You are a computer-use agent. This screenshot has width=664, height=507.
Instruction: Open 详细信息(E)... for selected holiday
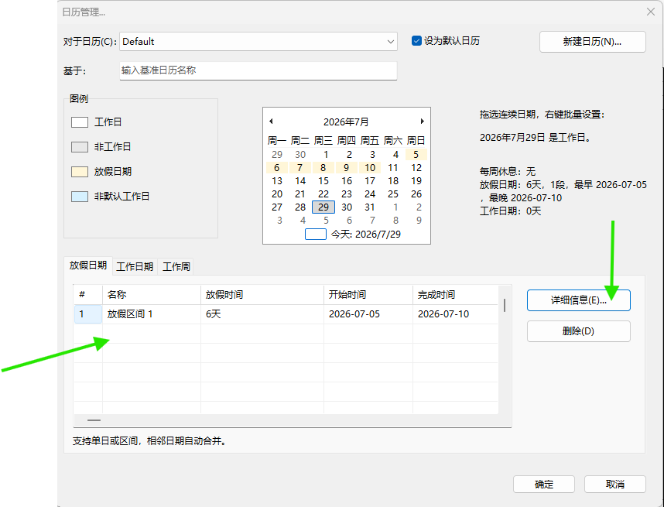pyautogui.click(x=578, y=300)
